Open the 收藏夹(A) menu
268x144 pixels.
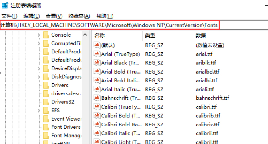click(x=79, y=16)
